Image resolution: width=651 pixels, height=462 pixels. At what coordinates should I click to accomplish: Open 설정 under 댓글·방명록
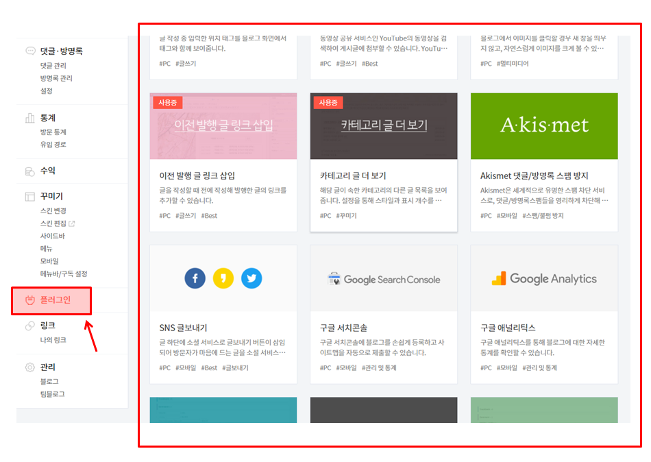(46, 90)
